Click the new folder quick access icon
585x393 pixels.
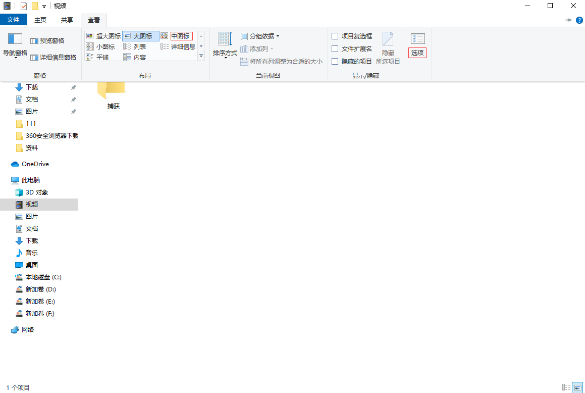point(35,6)
